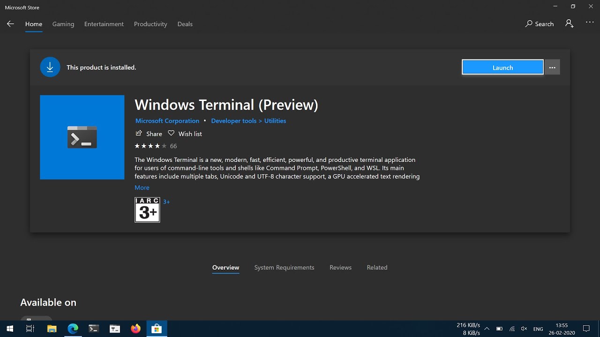
Task: Open the Entertainment tab
Action: pos(104,24)
